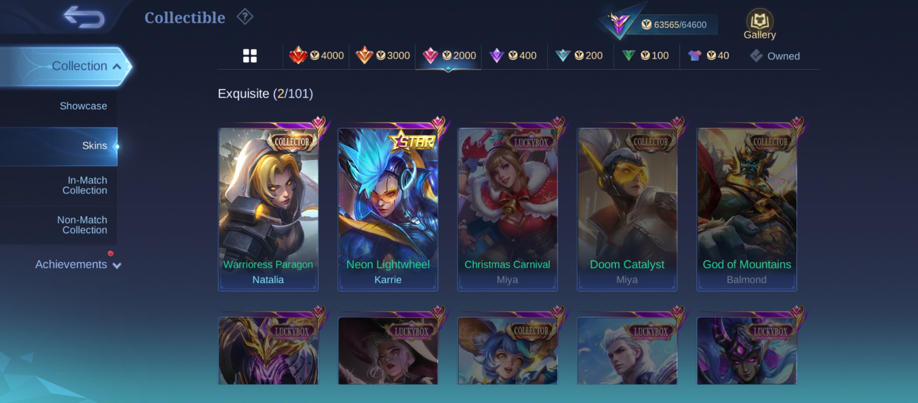Toggle the Owned filter

pyautogui.click(x=775, y=56)
